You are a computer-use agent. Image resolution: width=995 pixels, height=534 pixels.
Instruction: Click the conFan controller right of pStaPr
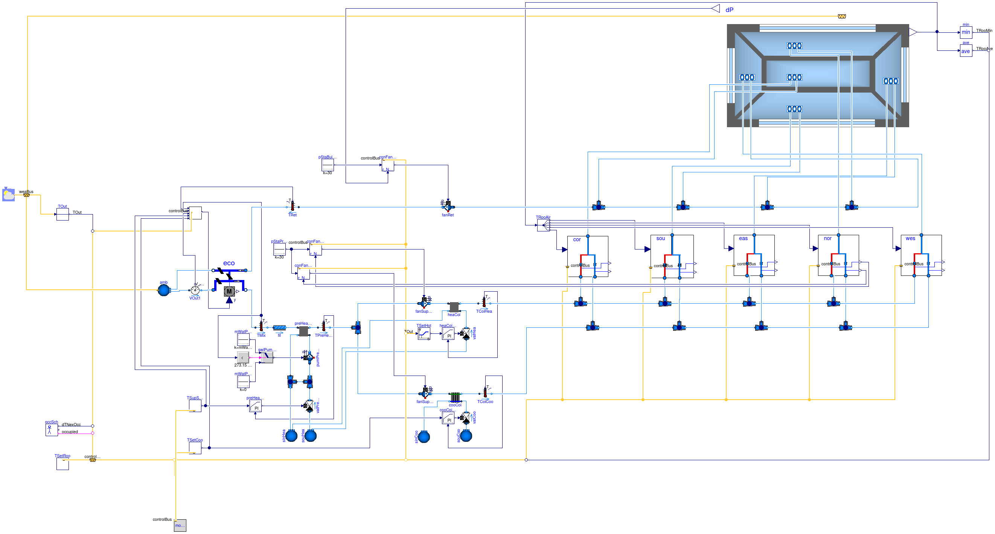click(315, 250)
